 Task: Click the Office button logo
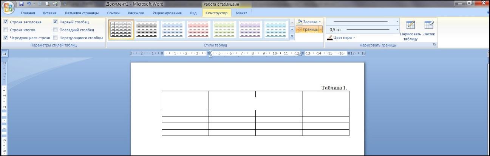tap(9, 8)
